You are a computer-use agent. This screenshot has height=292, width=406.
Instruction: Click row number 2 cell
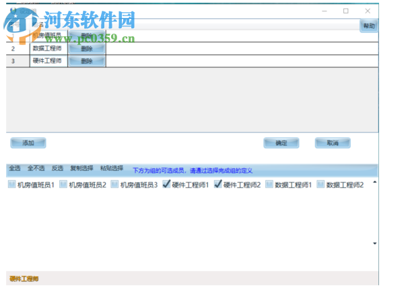click(18, 48)
